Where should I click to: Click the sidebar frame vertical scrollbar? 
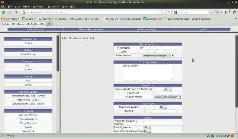[58, 53]
